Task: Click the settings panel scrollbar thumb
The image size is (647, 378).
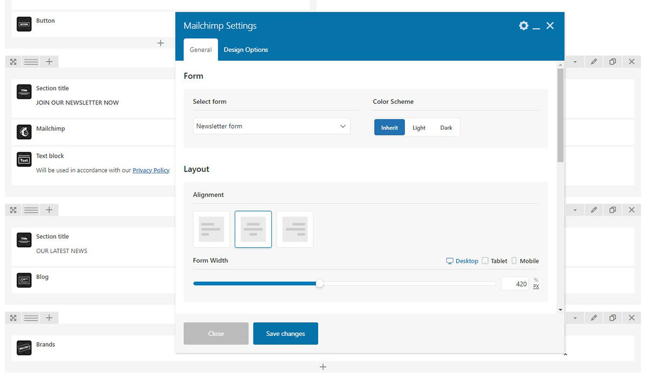Action: coord(561,115)
